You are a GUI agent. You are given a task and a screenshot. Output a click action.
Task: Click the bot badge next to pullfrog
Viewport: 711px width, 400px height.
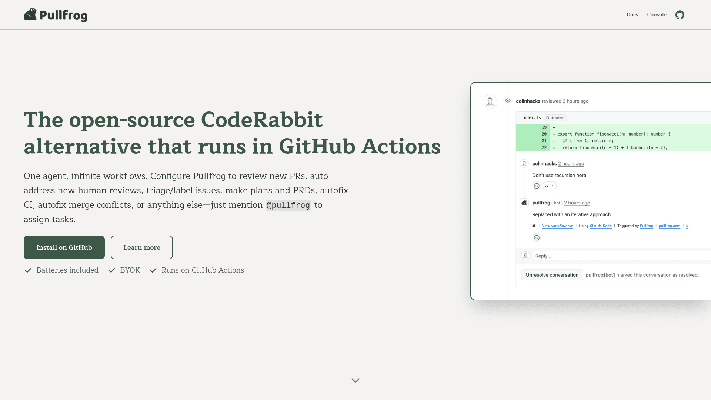pos(557,203)
